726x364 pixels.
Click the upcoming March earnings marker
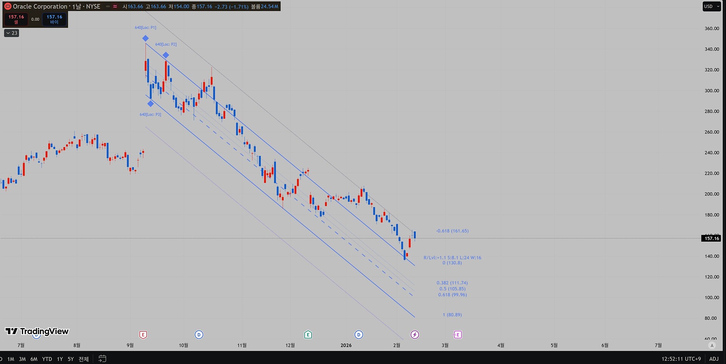[x=458, y=334]
